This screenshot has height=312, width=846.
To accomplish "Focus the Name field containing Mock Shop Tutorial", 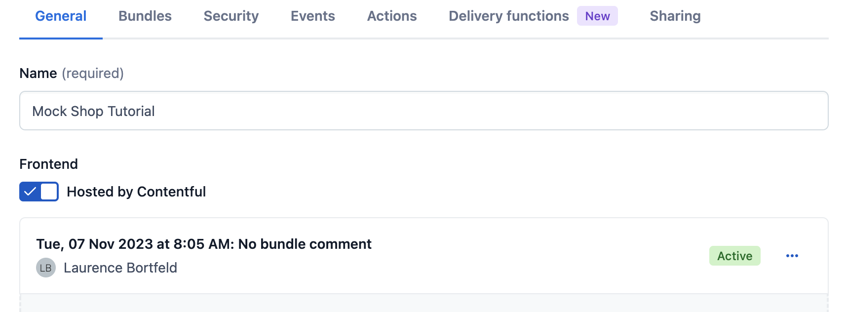I will [x=423, y=111].
